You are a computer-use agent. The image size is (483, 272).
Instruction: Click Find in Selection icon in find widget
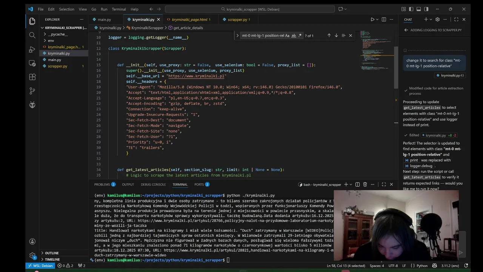(x=343, y=36)
